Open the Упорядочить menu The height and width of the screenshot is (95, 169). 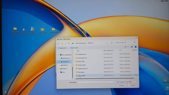[x=63, y=48]
